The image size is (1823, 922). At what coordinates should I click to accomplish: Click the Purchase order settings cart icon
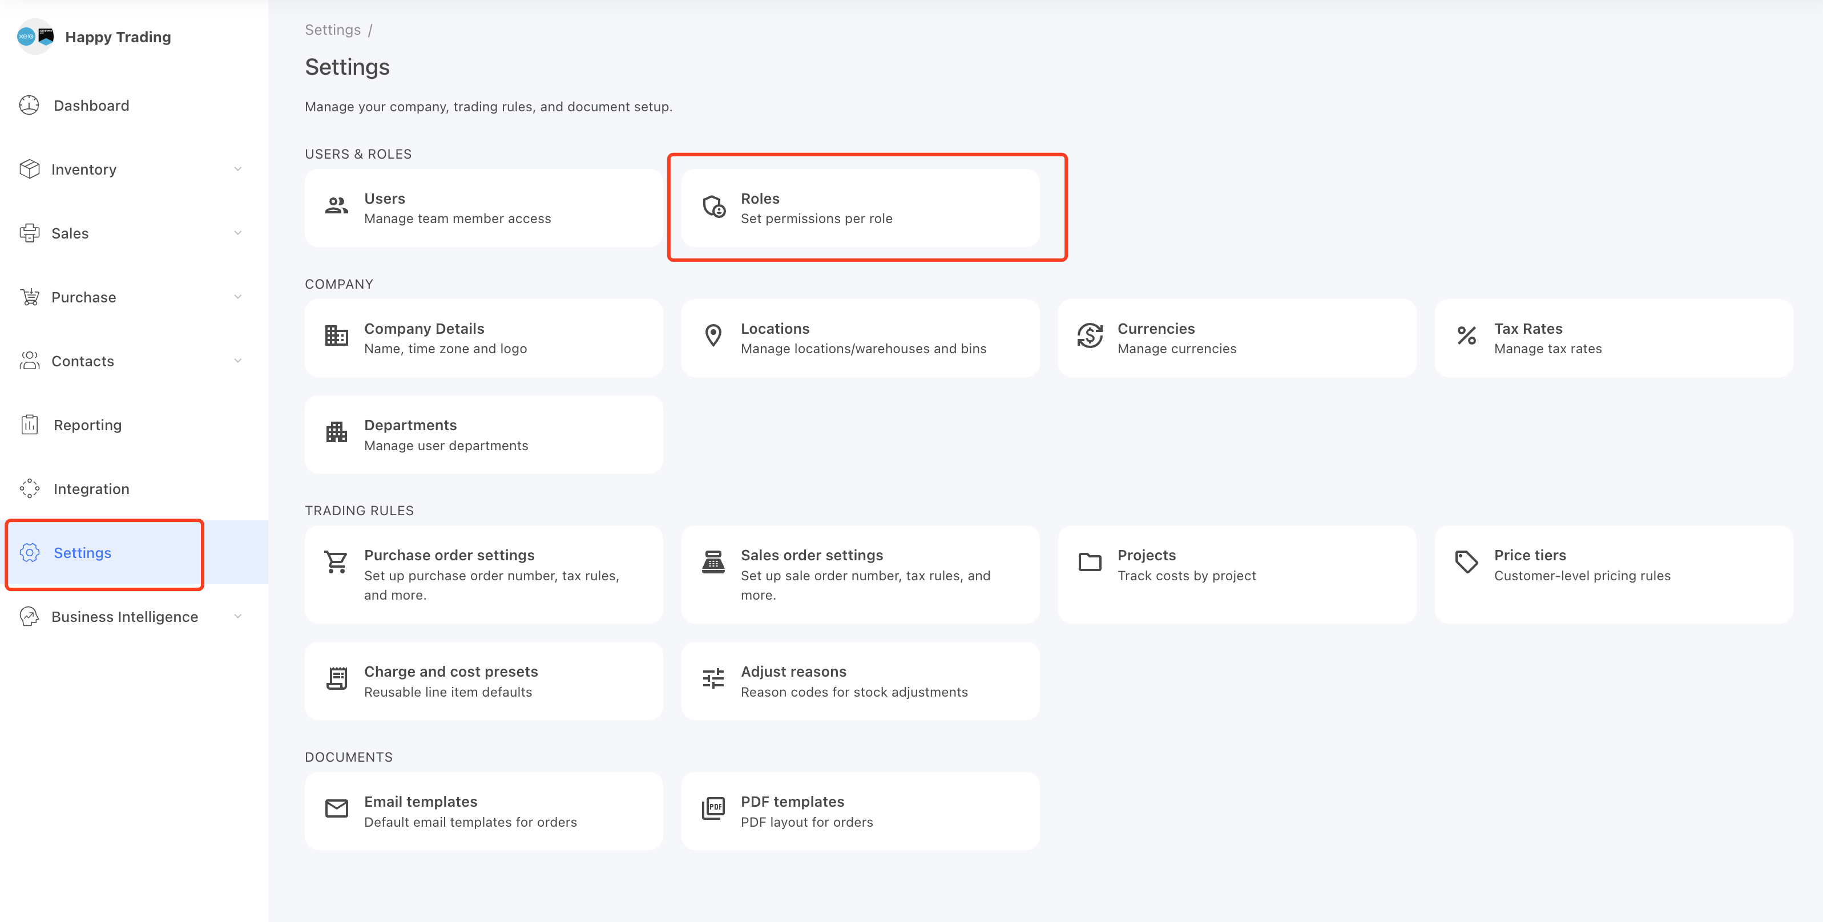336,562
